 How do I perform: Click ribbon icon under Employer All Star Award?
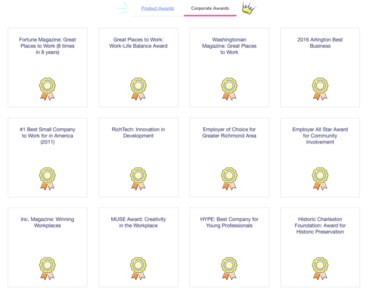click(x=320, y=179)
